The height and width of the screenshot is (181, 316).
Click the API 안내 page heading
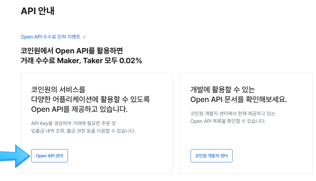[x=38, y=11]
